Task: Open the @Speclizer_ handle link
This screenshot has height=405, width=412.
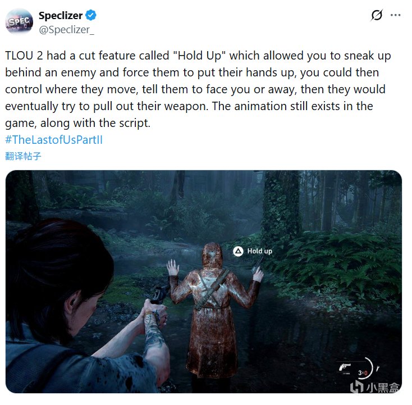Action: pos(66,30)
